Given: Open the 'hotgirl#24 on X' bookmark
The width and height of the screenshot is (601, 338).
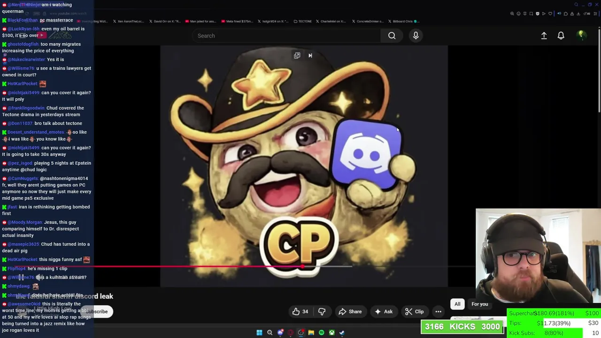Looking at the screenshot, I should pos(273,21).
